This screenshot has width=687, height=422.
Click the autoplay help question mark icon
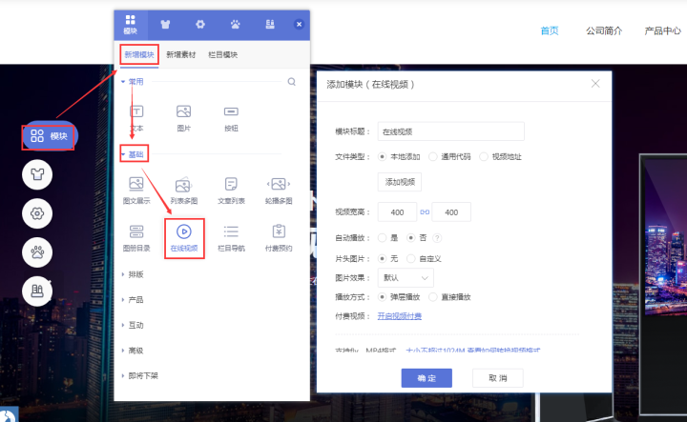pyautogui.click(x=437, y=238)
